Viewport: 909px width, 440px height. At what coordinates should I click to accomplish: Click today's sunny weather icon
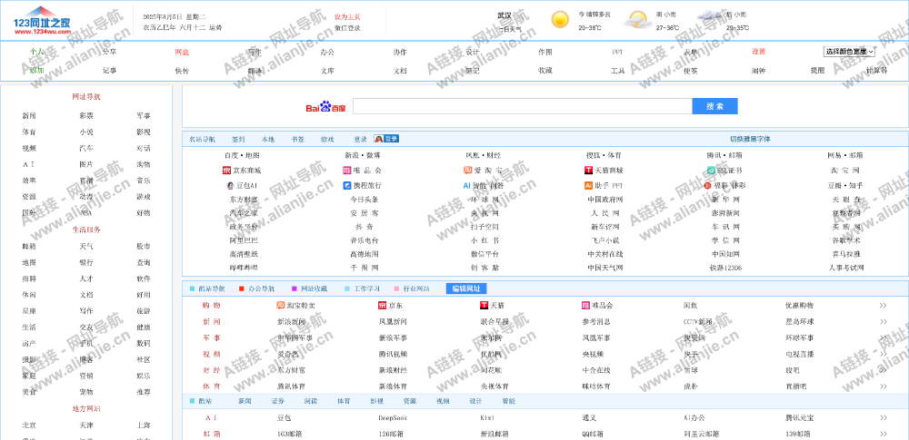560,20
